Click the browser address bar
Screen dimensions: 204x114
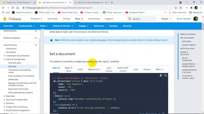(98, 8)
